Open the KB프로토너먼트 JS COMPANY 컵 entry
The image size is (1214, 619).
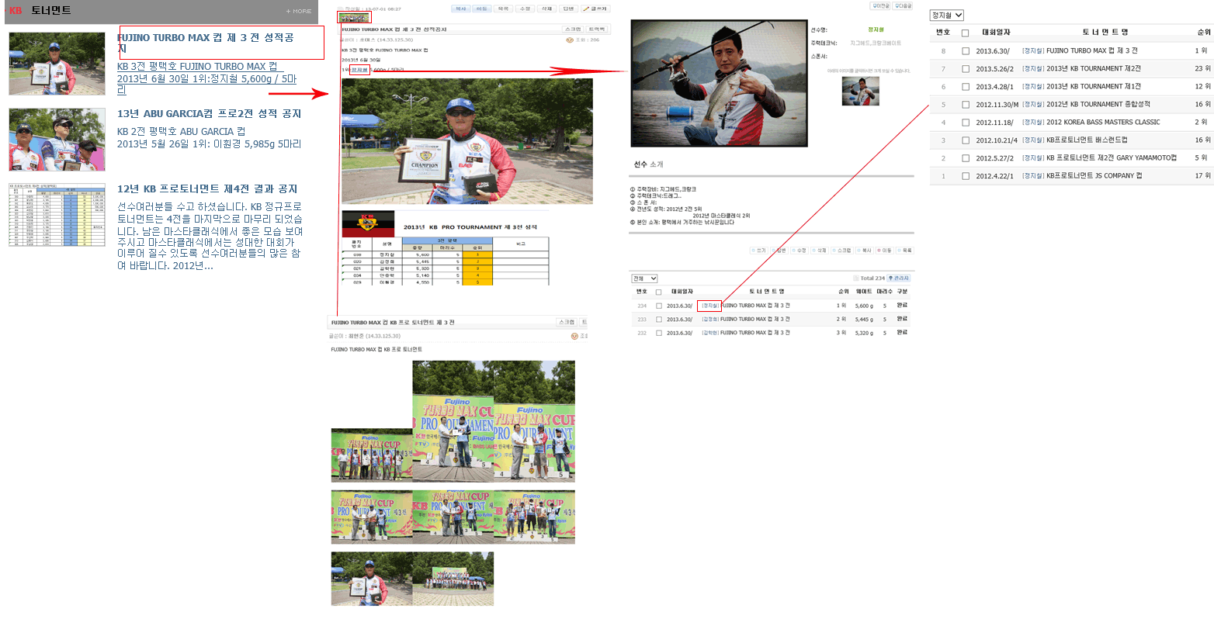click(x=1094, y=176)
